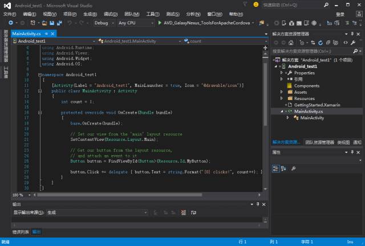
Task: Open the Android_test1.MainActivity type dropdown
Action: tap(140, 41)
